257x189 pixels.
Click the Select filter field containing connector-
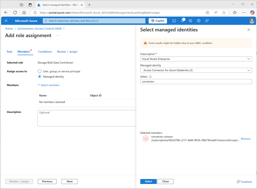pos(196,82)
